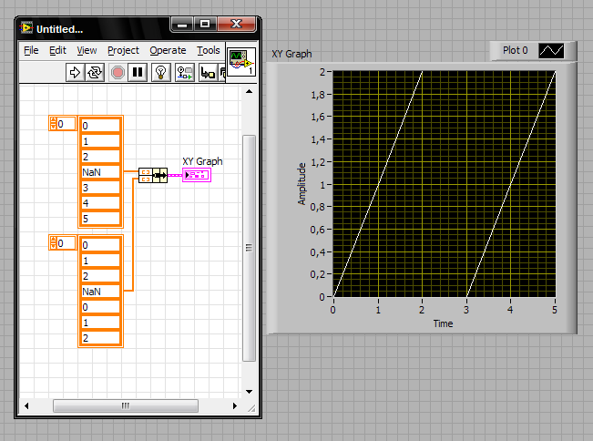Click the horizontal scrollbar thumb

point(126,405)
